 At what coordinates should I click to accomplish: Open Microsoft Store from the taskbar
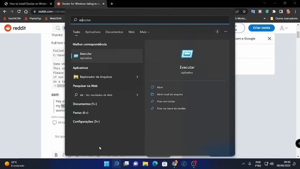click(x=165, y=164)
